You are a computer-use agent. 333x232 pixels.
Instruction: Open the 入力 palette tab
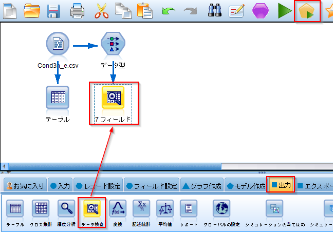point(60,186)
